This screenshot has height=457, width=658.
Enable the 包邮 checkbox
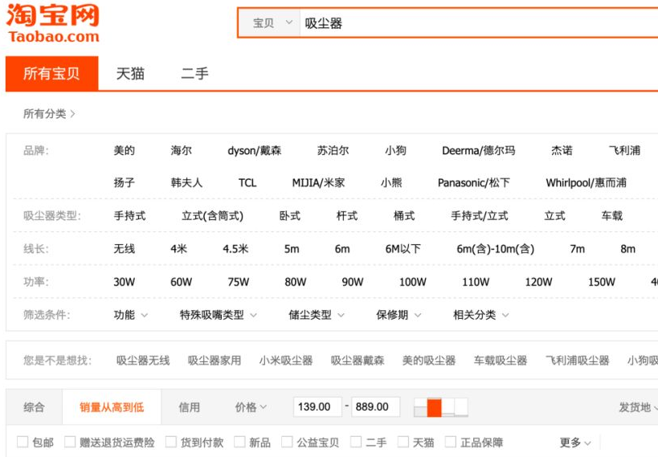coord(22,442)
